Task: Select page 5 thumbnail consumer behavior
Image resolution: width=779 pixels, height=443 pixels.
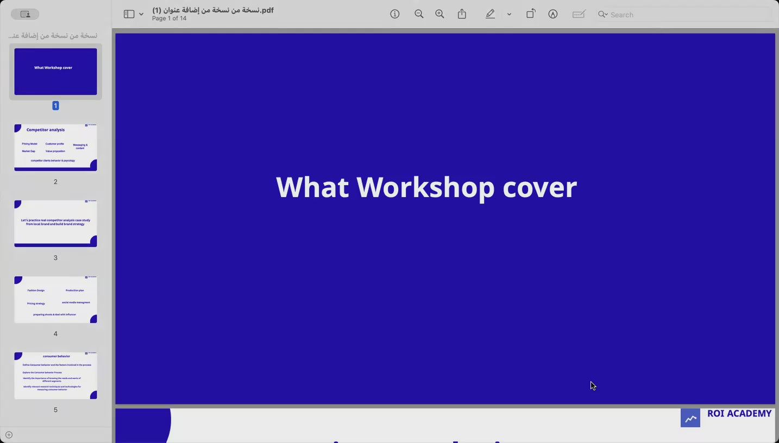Action: click(x=55, y=376)
